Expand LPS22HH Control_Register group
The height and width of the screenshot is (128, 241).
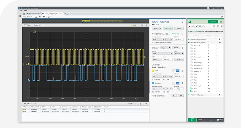point(220,39)
